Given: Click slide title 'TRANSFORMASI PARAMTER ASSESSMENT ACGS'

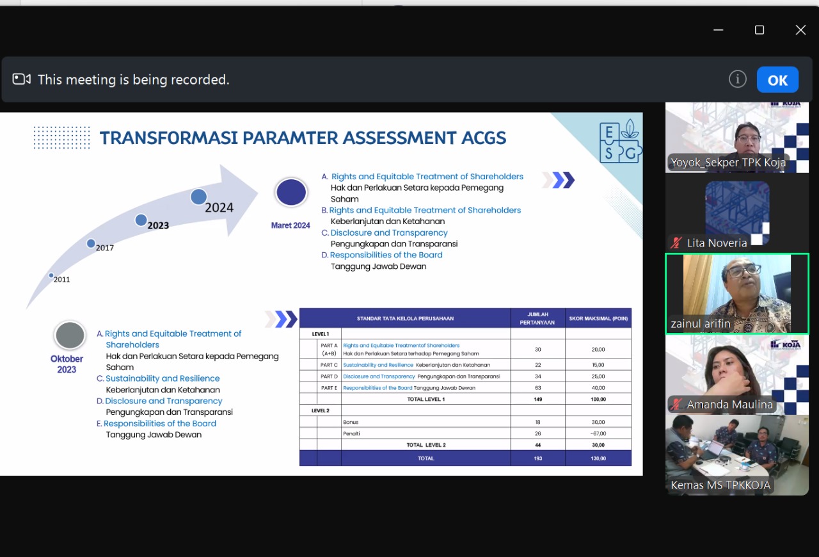Looking at the screenshot, I should pos(303,138).
